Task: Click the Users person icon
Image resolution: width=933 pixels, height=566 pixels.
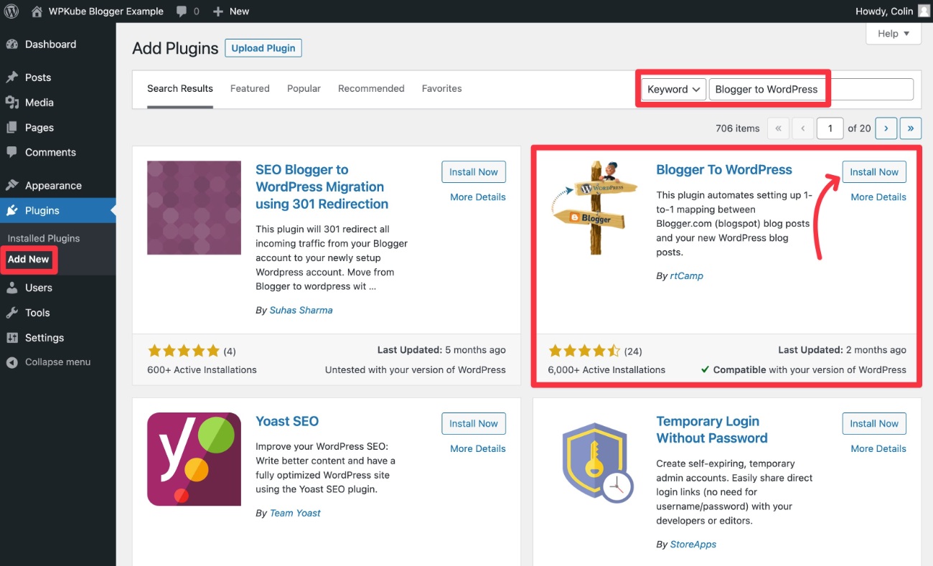Action: click(11, 288)
